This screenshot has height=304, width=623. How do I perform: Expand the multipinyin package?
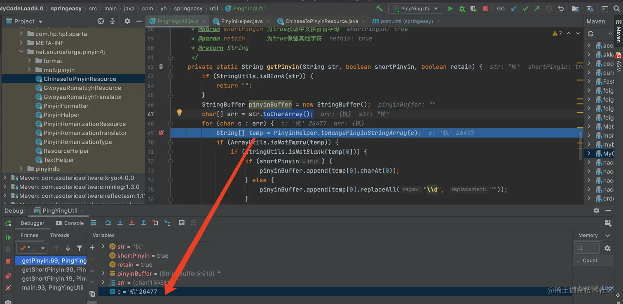click(x=29, y=70)
